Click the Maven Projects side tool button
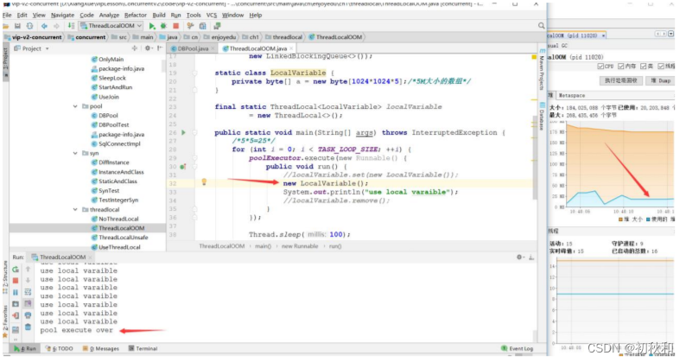The height and width of the screenshot is (362, 686). (x=542, y=70)
